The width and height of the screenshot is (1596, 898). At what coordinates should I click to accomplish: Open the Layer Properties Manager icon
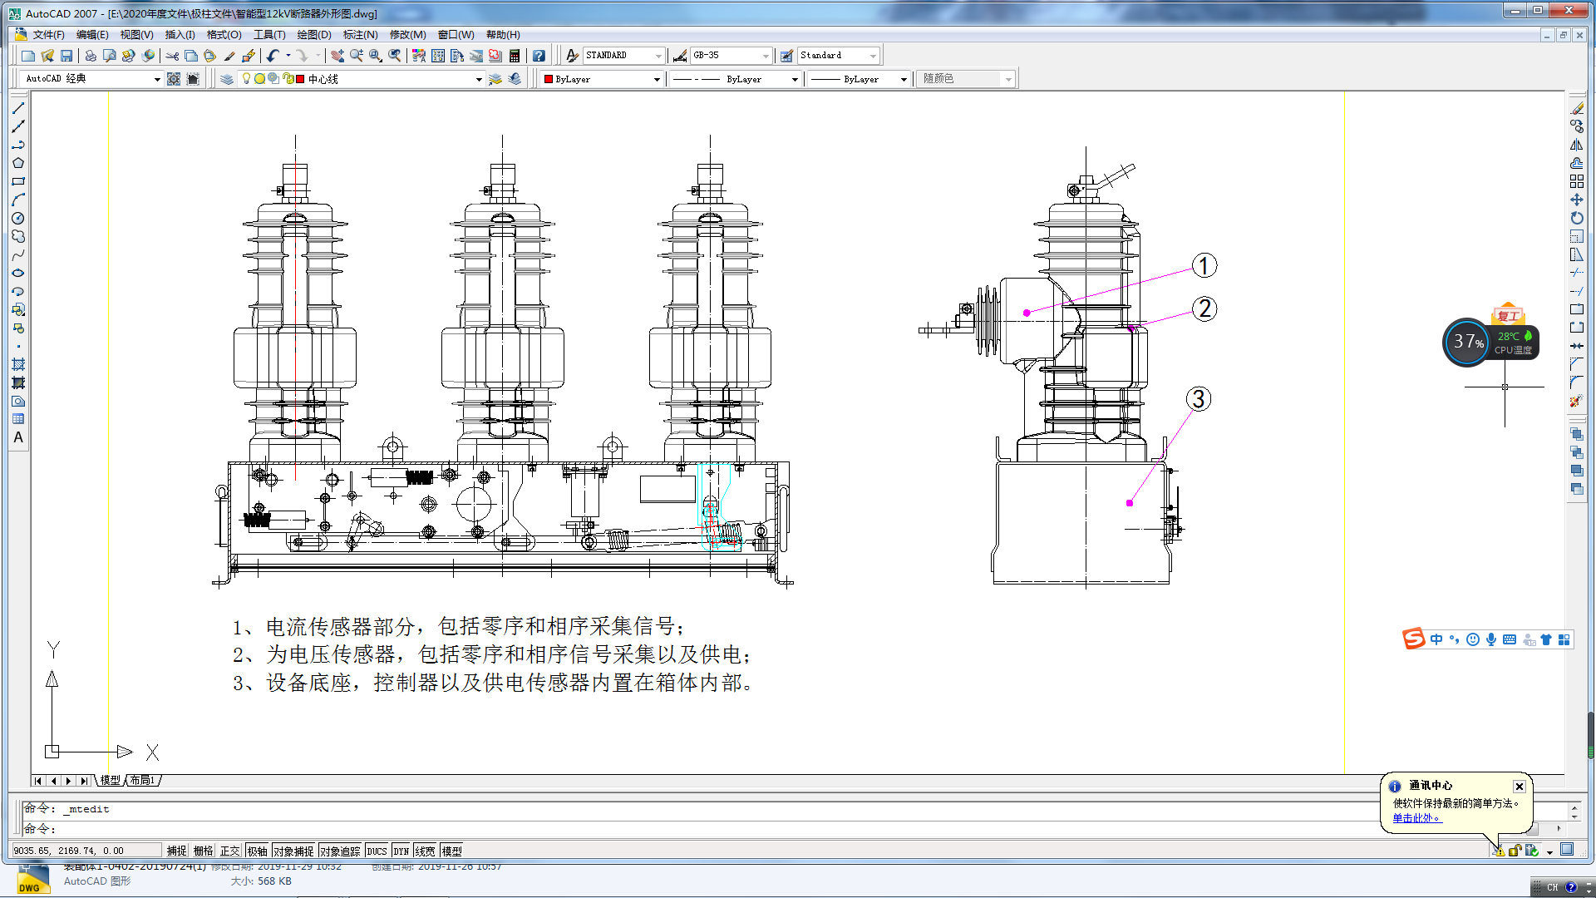227,79
